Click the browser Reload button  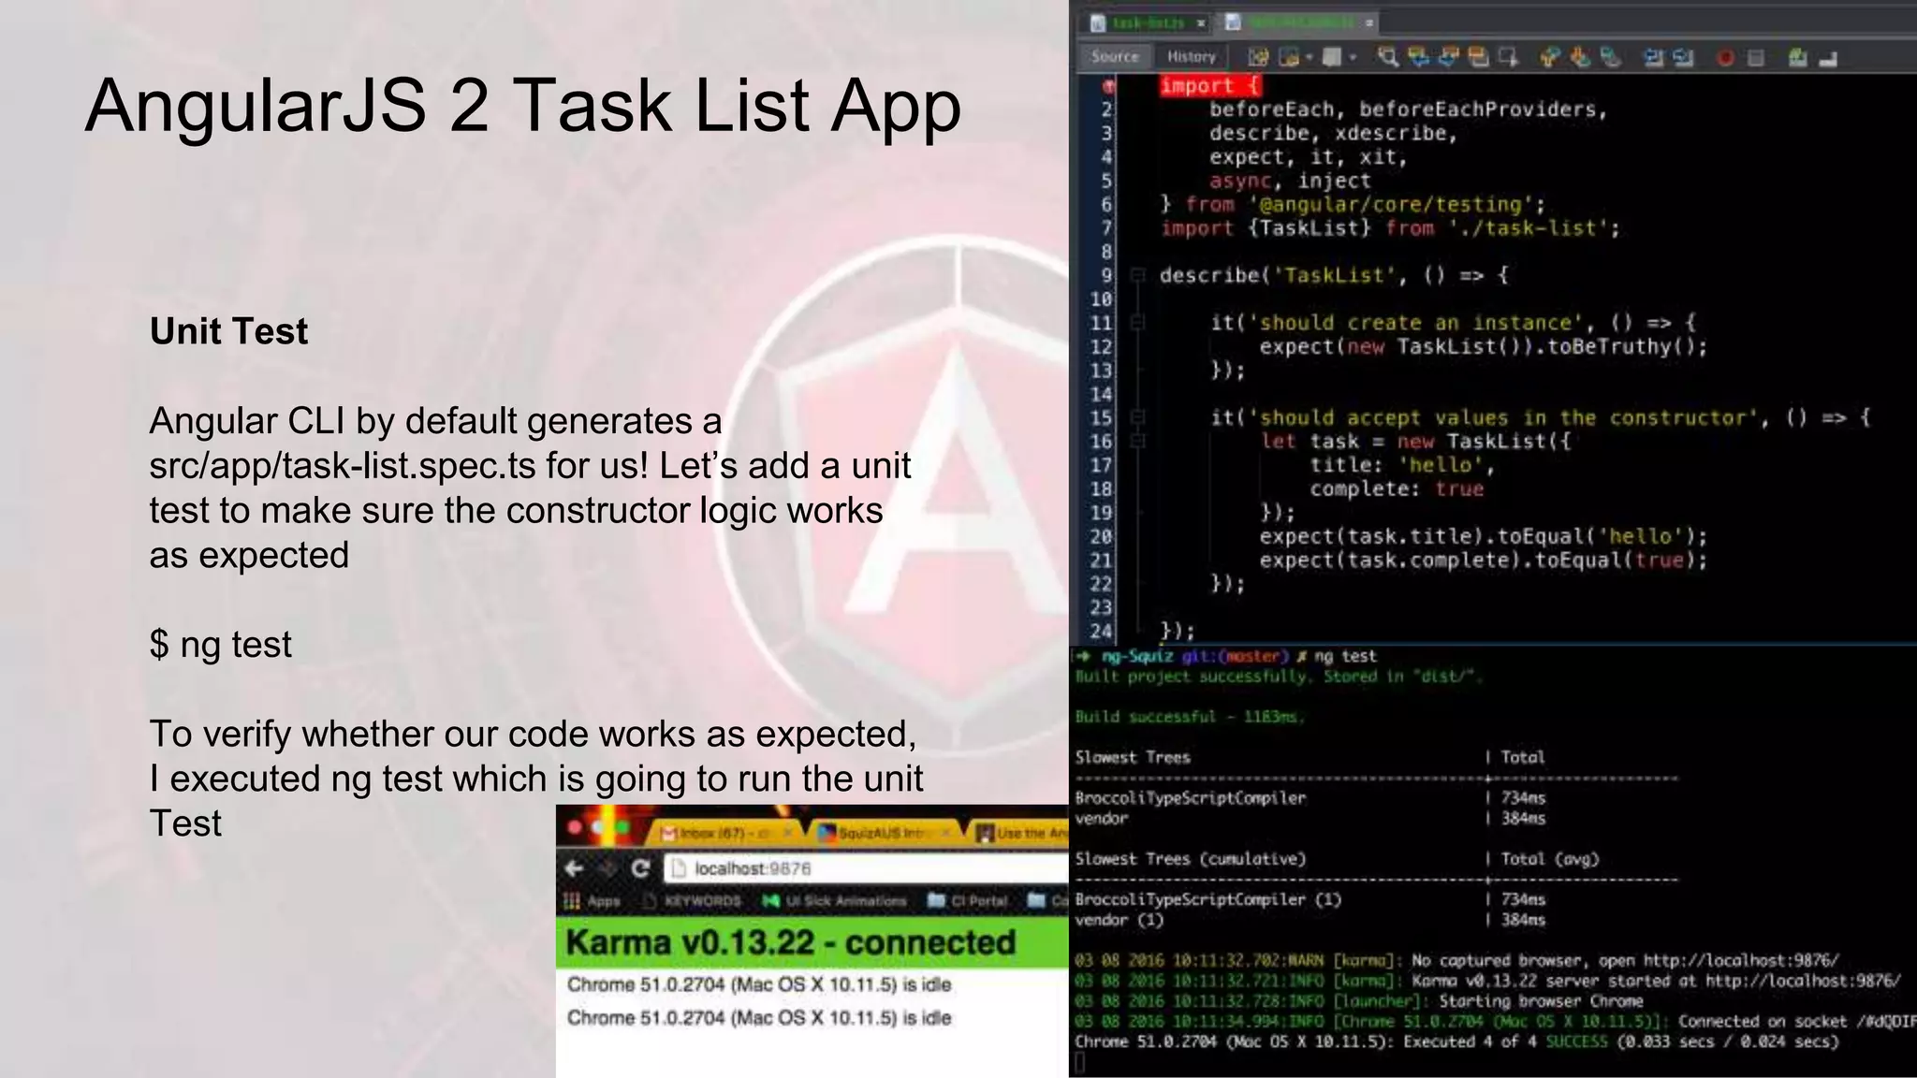pyautogui.click(x=641, y=868)
